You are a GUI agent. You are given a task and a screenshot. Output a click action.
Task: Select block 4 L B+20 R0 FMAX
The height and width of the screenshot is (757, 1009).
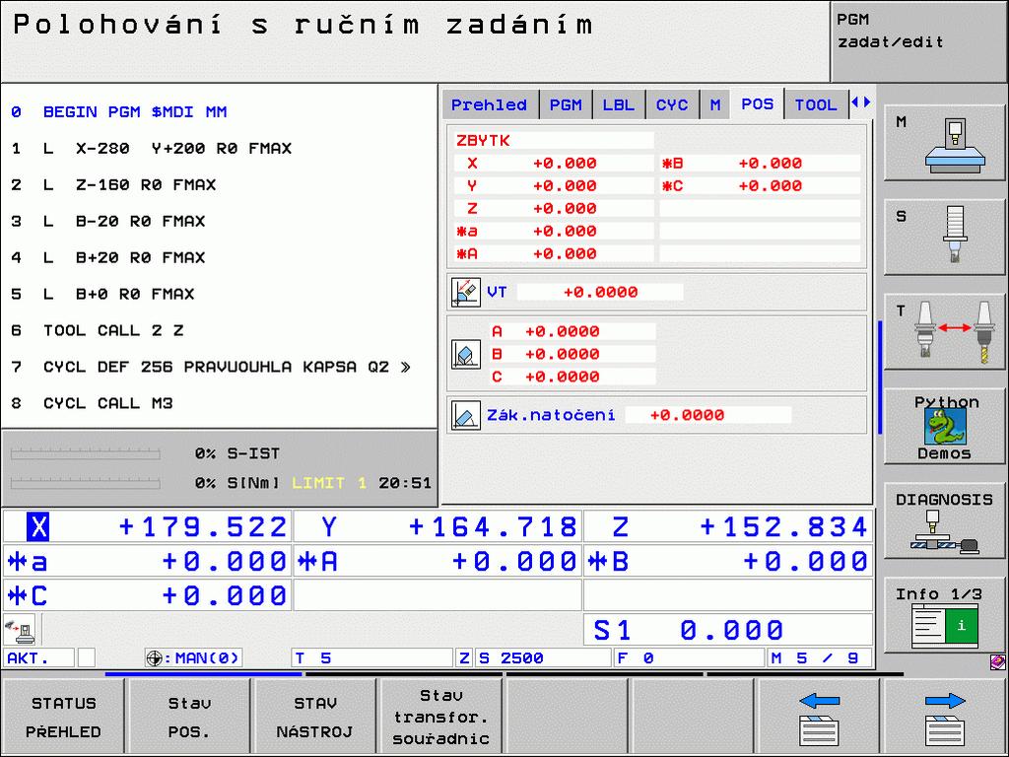pos(219,257)
